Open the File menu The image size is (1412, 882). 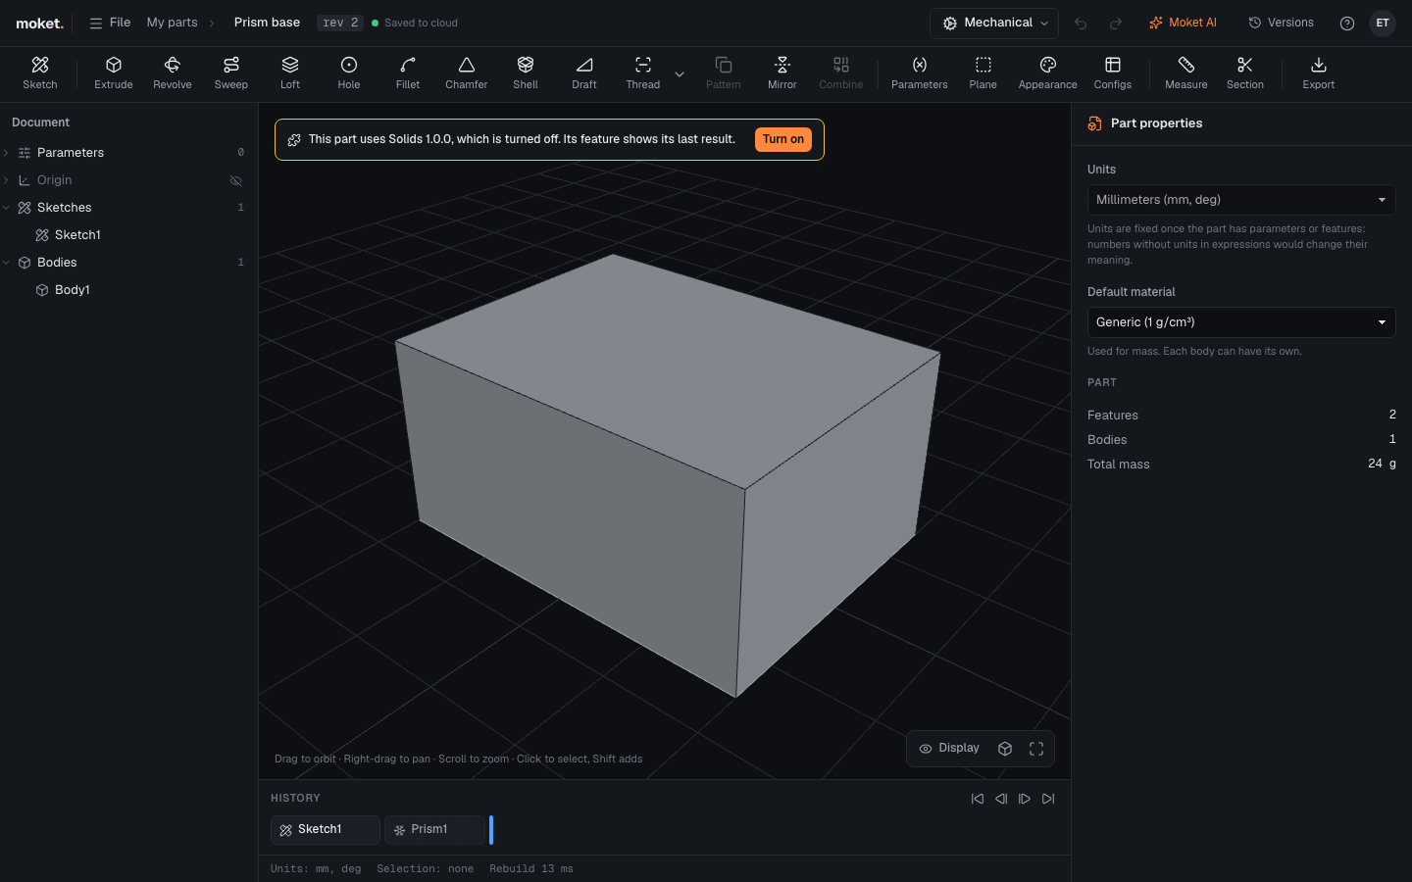[110, 23]
